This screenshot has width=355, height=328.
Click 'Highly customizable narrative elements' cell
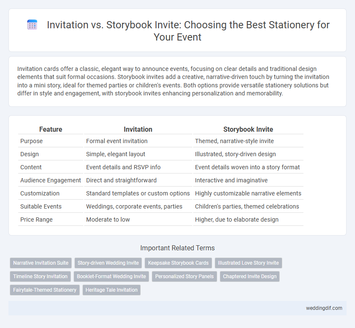click(x=248, y=193)
